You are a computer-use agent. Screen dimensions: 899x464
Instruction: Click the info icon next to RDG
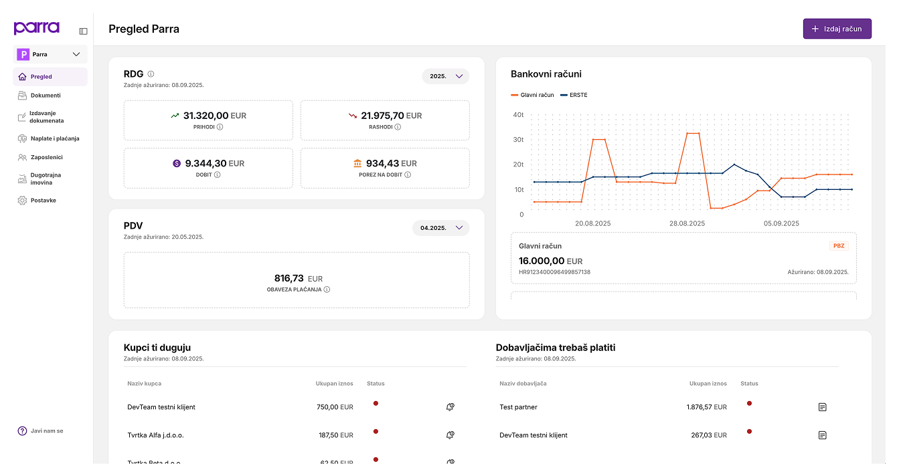click(151, 74)
